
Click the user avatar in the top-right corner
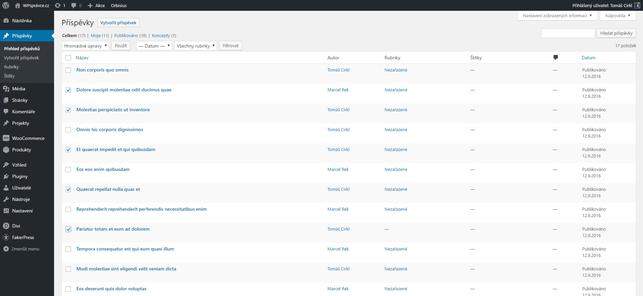637,5
